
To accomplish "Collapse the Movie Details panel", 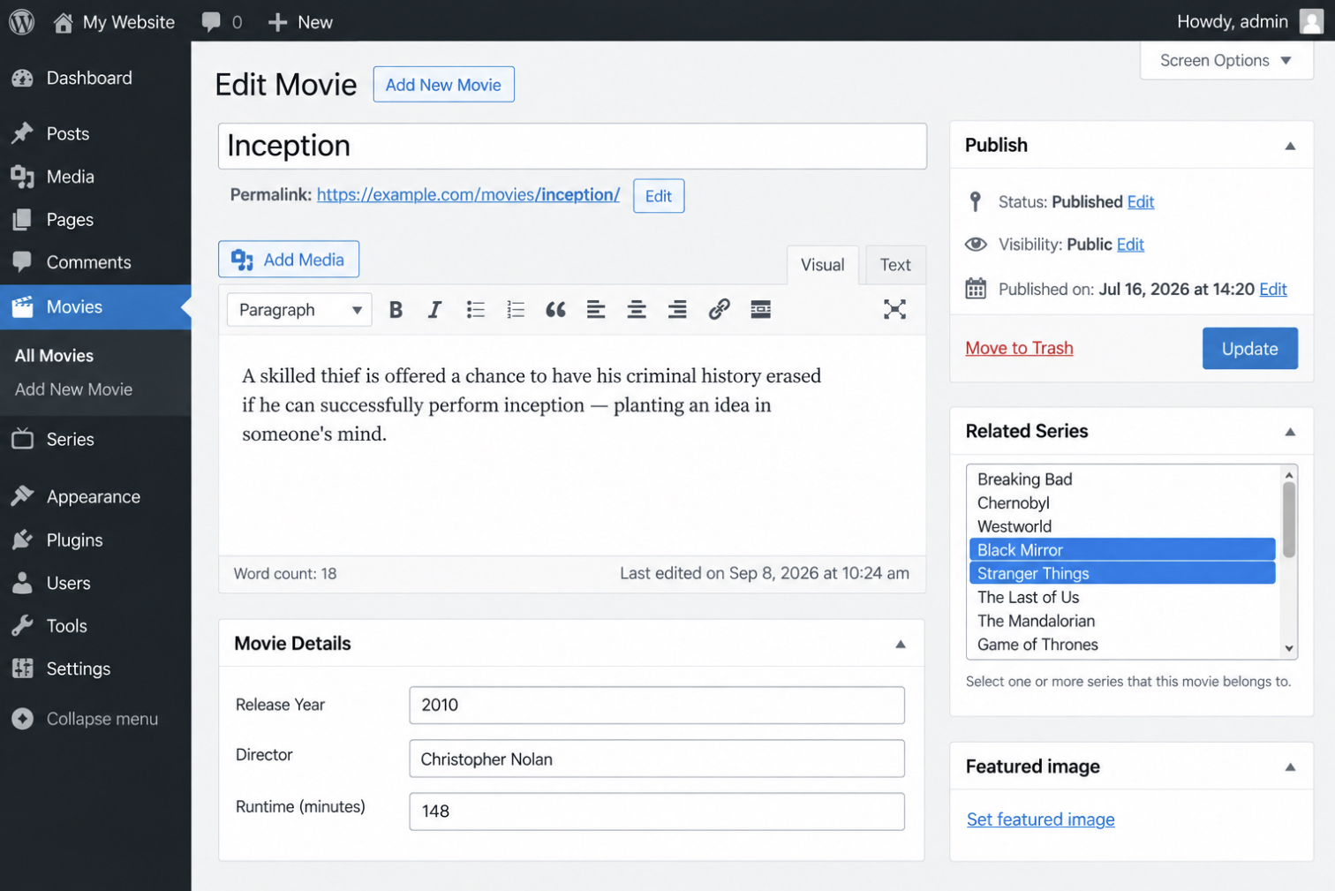I will [901, 645].
